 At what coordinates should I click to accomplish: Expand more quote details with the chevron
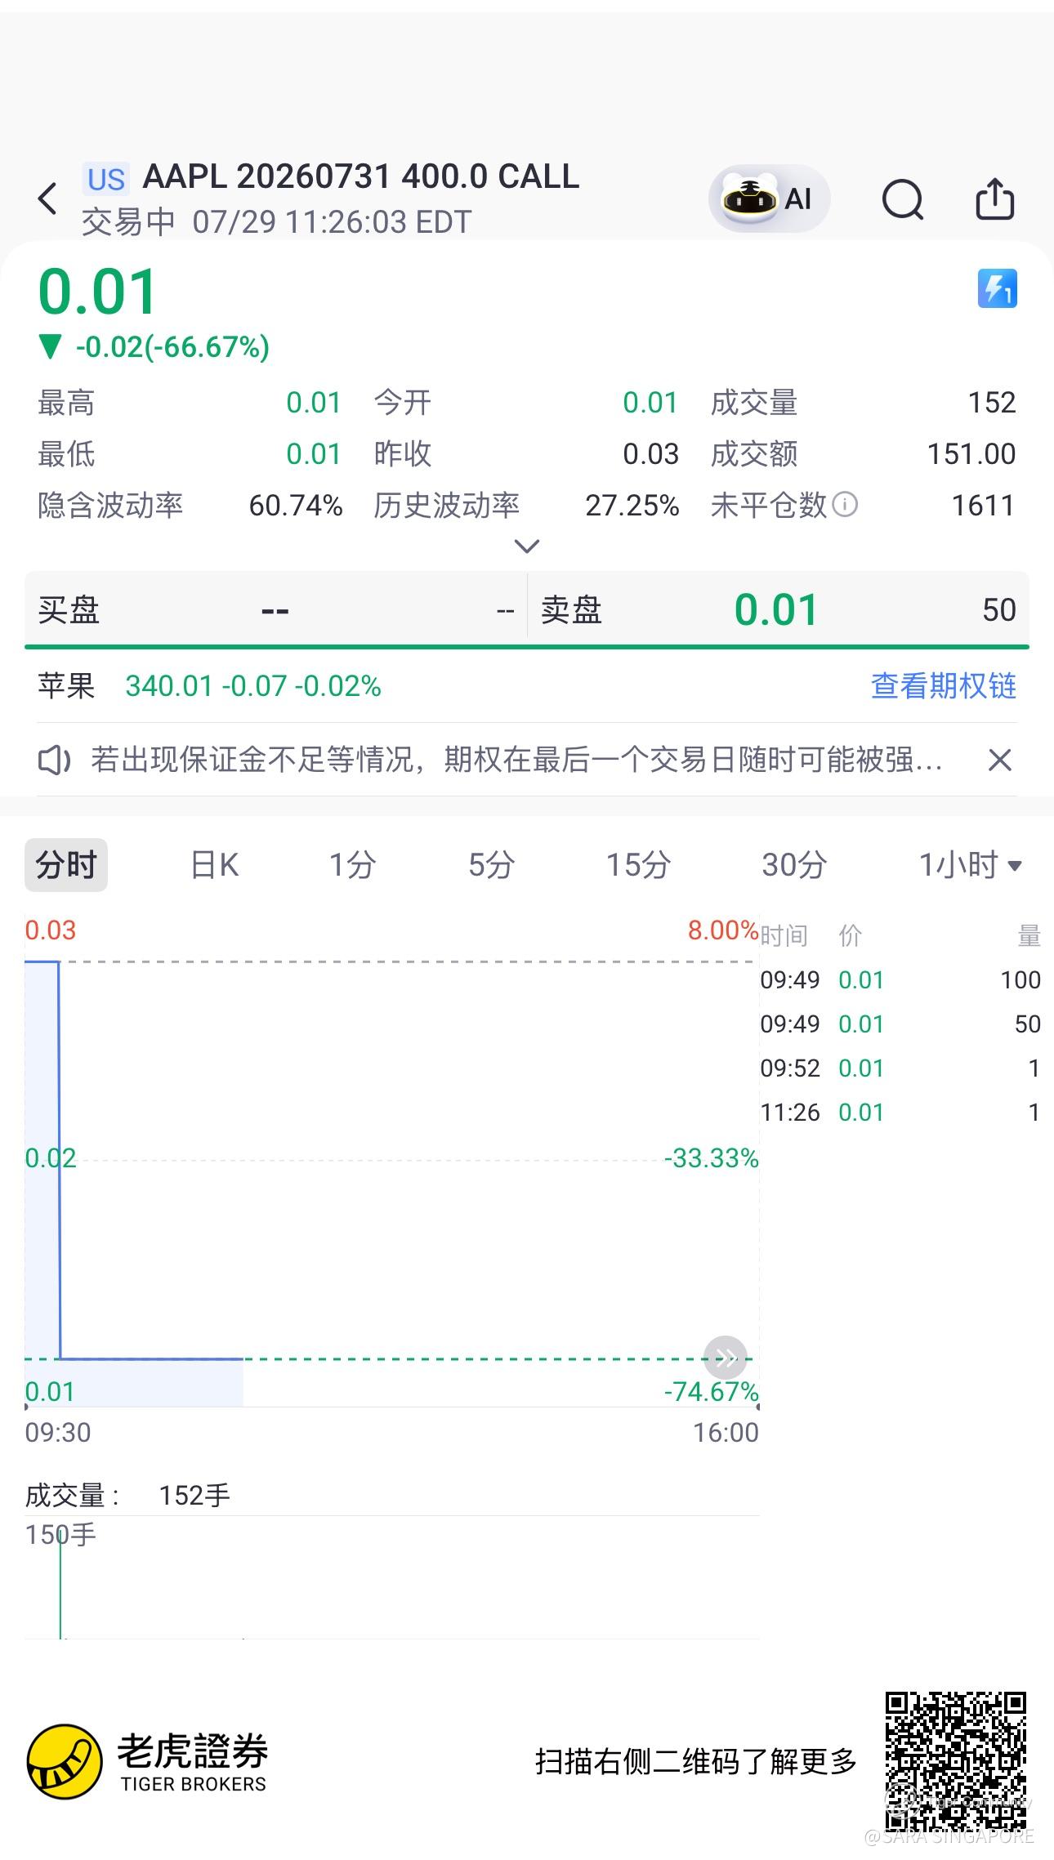pos(527,546)
